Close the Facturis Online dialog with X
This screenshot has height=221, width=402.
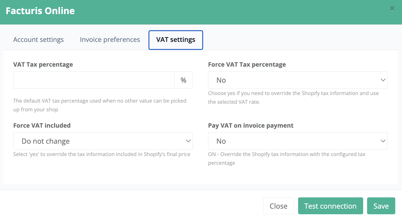pos(392,8)
